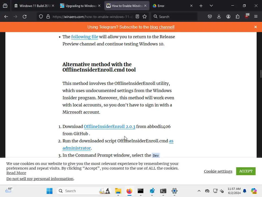Screen dimensions: 262x197
Task: Switch to Windows 11 Build 2610 tab
Action: pyautogui.click(x=34, y=6)
